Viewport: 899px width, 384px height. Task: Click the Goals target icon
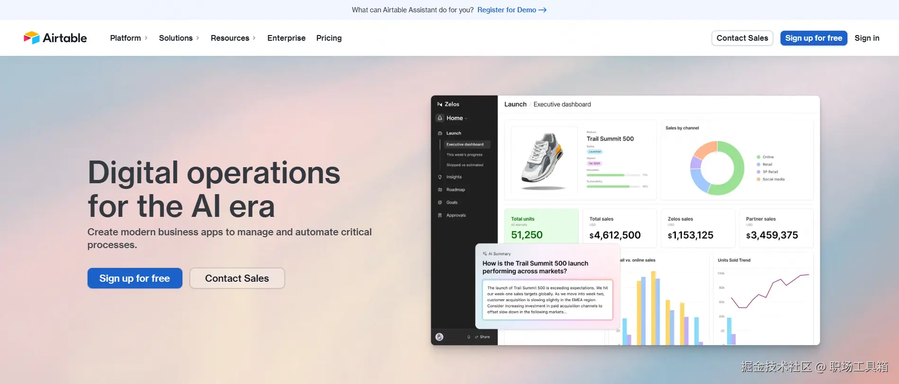click(x=440, y=202)
